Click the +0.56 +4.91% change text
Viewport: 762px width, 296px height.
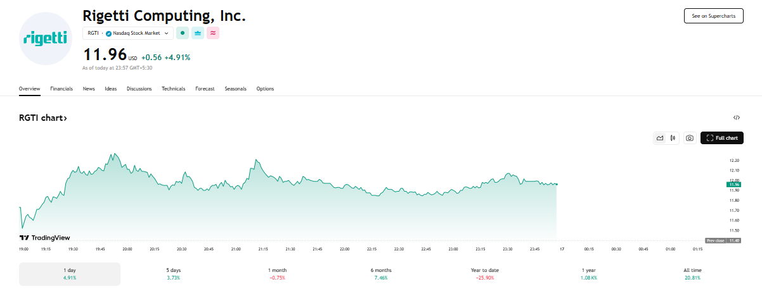pos(166,57)
